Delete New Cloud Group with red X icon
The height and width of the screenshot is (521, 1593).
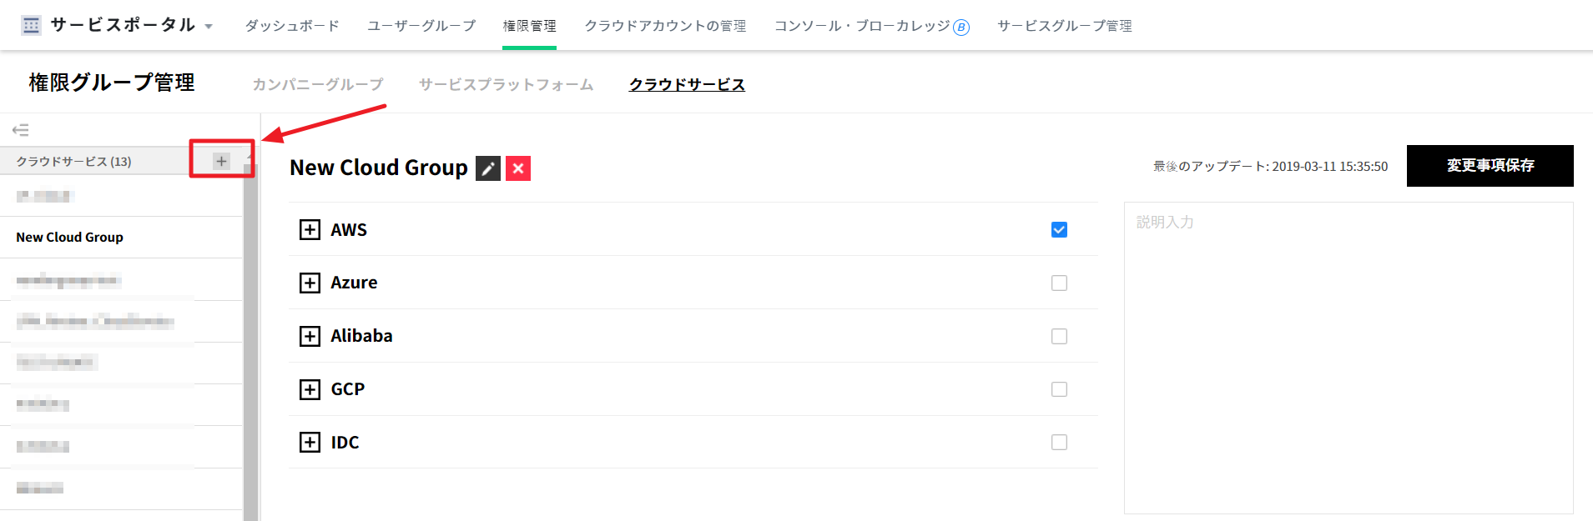[x=518, y=168]
